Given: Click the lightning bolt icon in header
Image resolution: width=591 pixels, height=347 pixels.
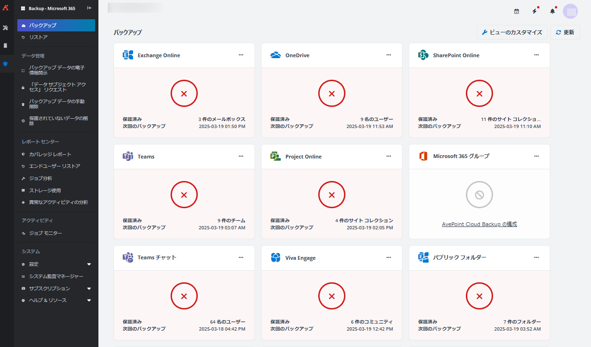Looking at the screenshot, I should click(535, 11).
